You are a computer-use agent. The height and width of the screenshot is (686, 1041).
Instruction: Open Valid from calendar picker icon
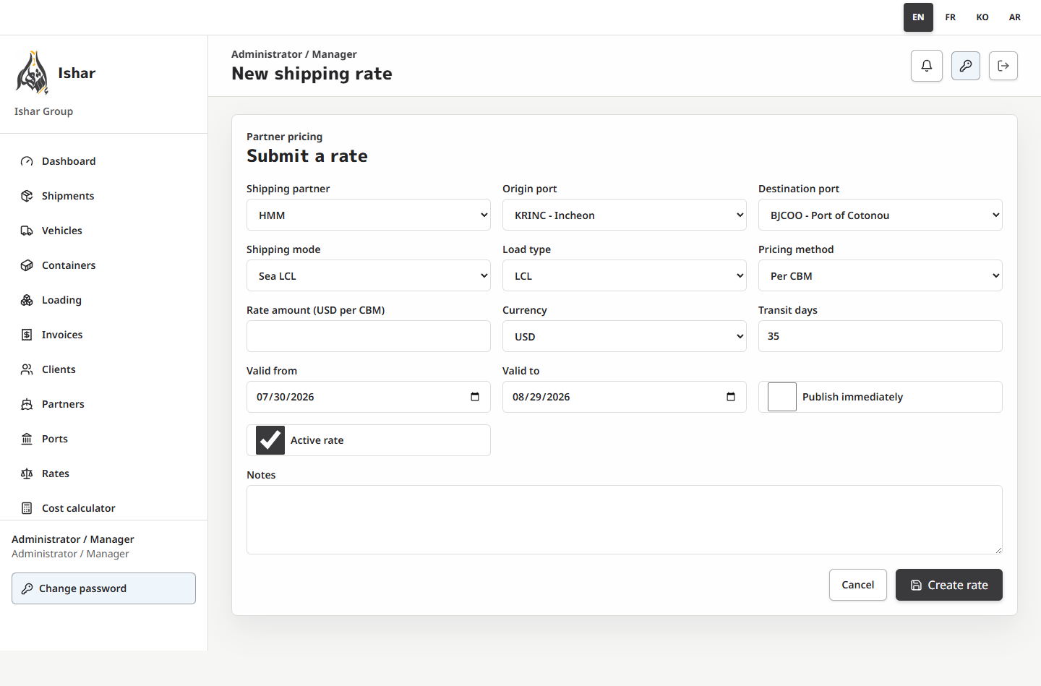coord(475,397)
